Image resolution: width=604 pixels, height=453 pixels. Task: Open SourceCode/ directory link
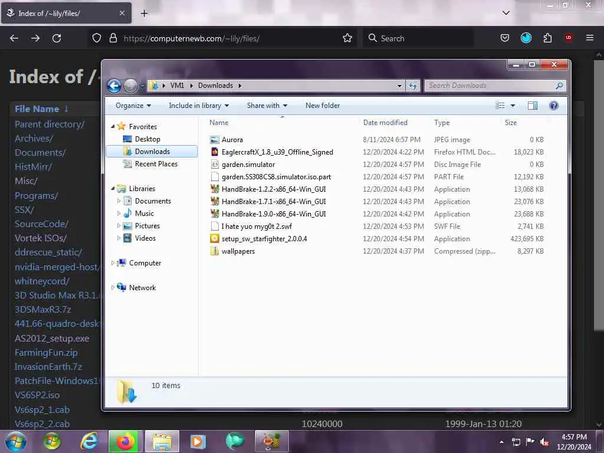point(41,224)
